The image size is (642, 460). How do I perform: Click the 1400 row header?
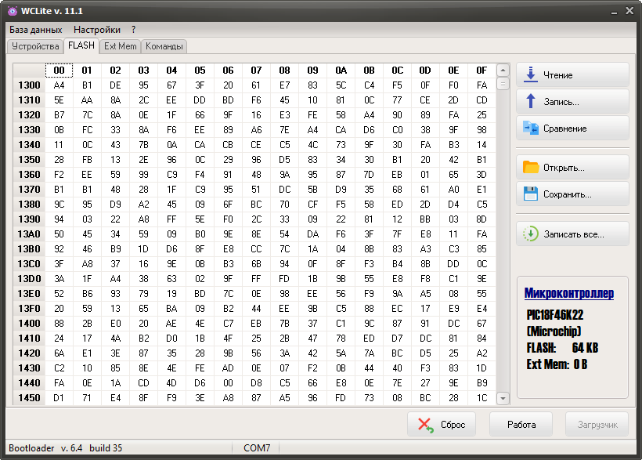pos(29,324)
